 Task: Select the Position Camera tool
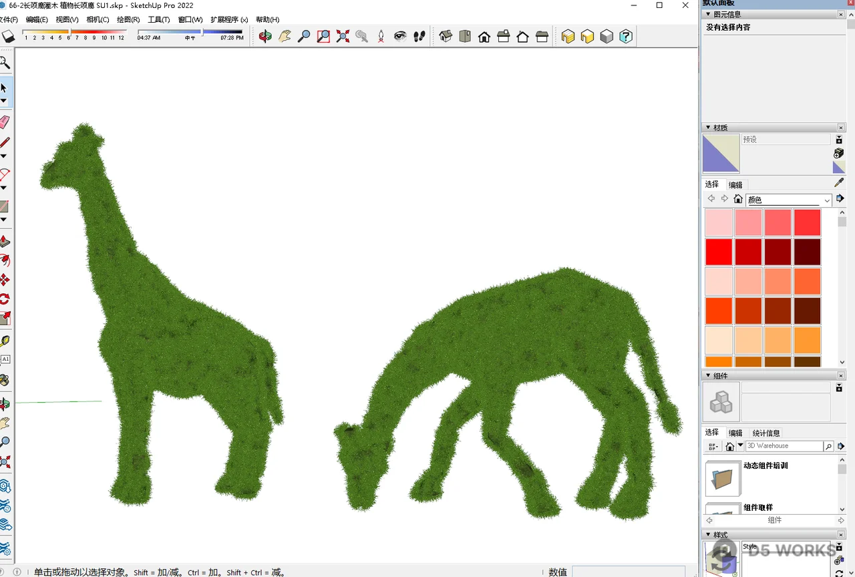click(381, 36)
